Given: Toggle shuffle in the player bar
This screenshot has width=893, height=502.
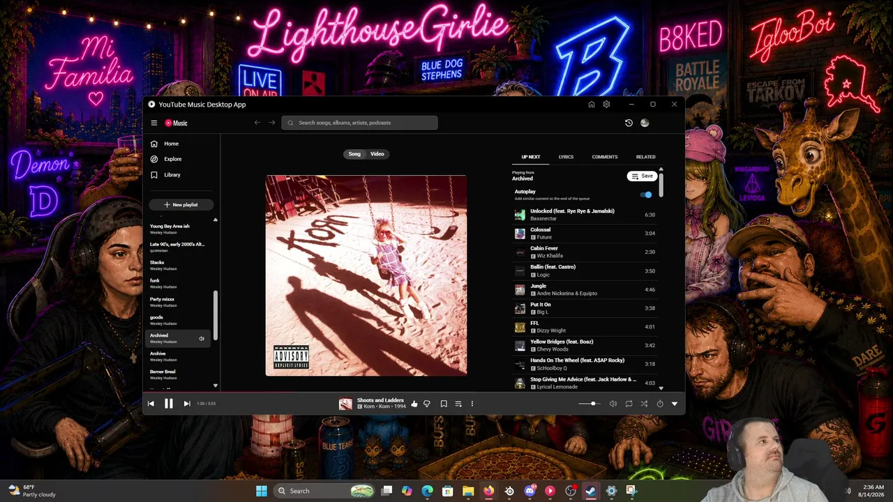Looking at the screenshot, I should pos(644,404).
